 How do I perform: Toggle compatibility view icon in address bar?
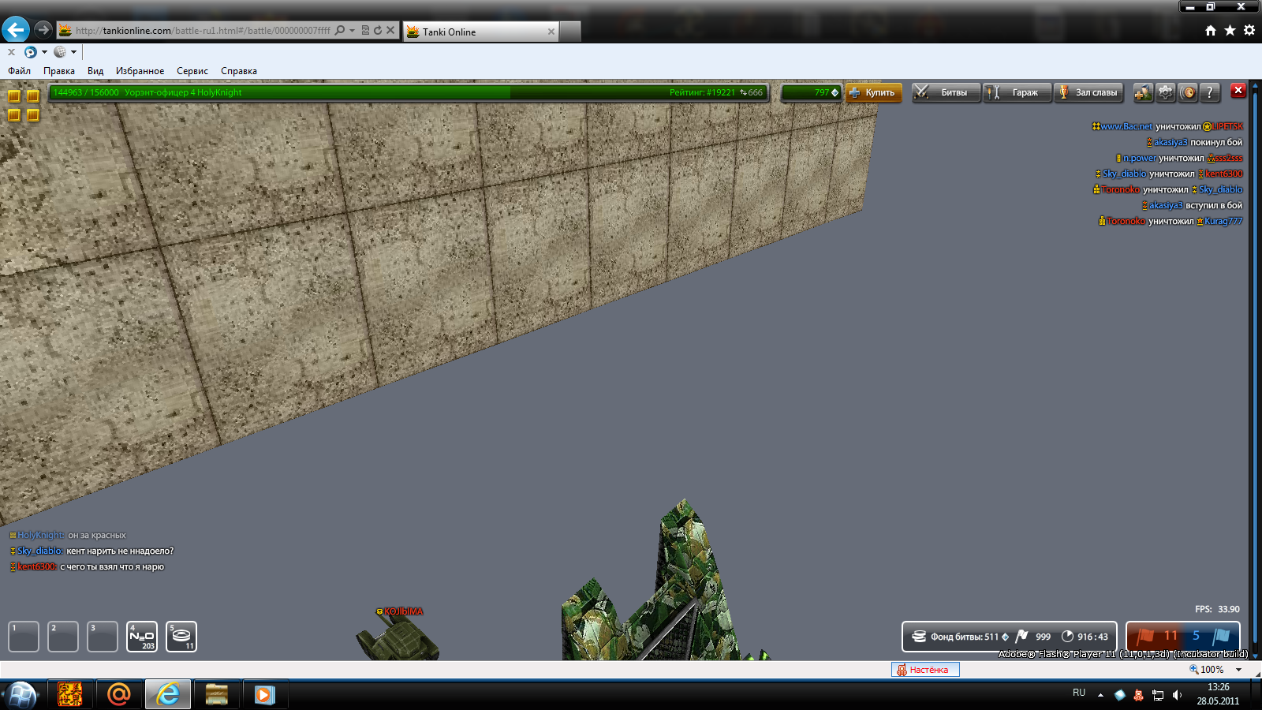pyautogui.click(x=365, y=31)
